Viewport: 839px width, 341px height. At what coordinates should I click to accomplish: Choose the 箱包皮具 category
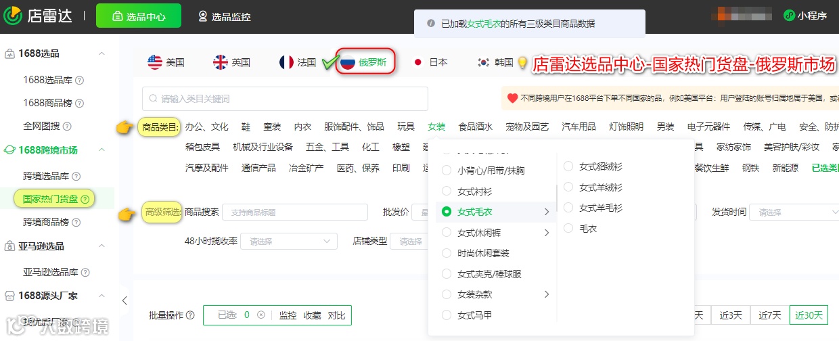coord(202,147)
